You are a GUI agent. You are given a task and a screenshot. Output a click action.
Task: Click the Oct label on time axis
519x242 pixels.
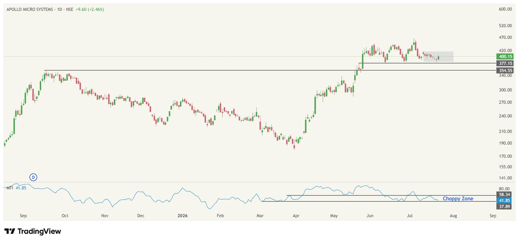point(65,216)
